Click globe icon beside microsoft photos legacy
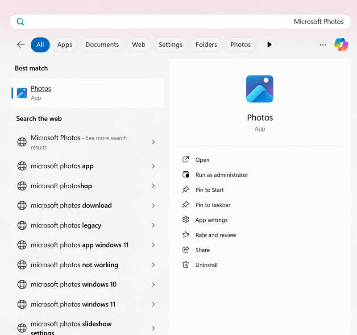357x335 pixels. (x=22, y=225)
